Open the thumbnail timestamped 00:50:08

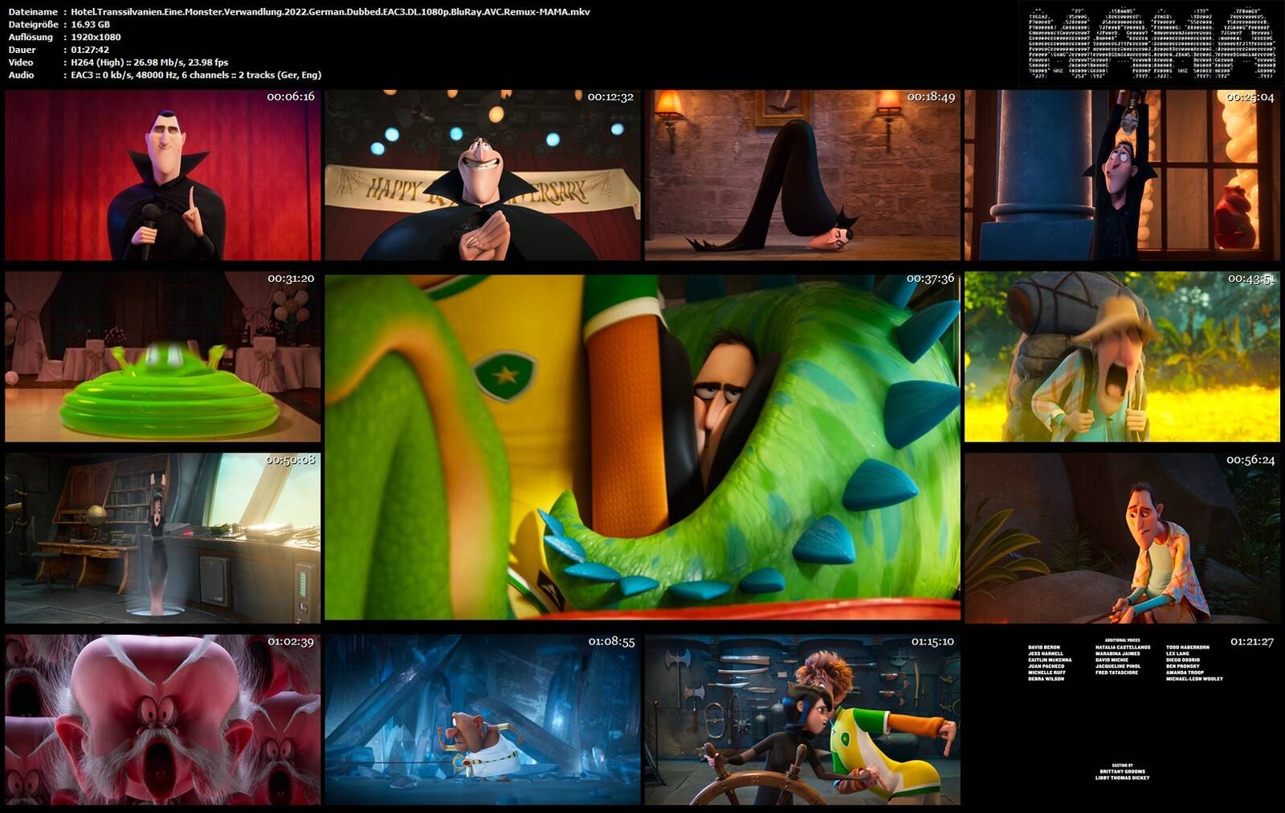(x=163, y=538)
